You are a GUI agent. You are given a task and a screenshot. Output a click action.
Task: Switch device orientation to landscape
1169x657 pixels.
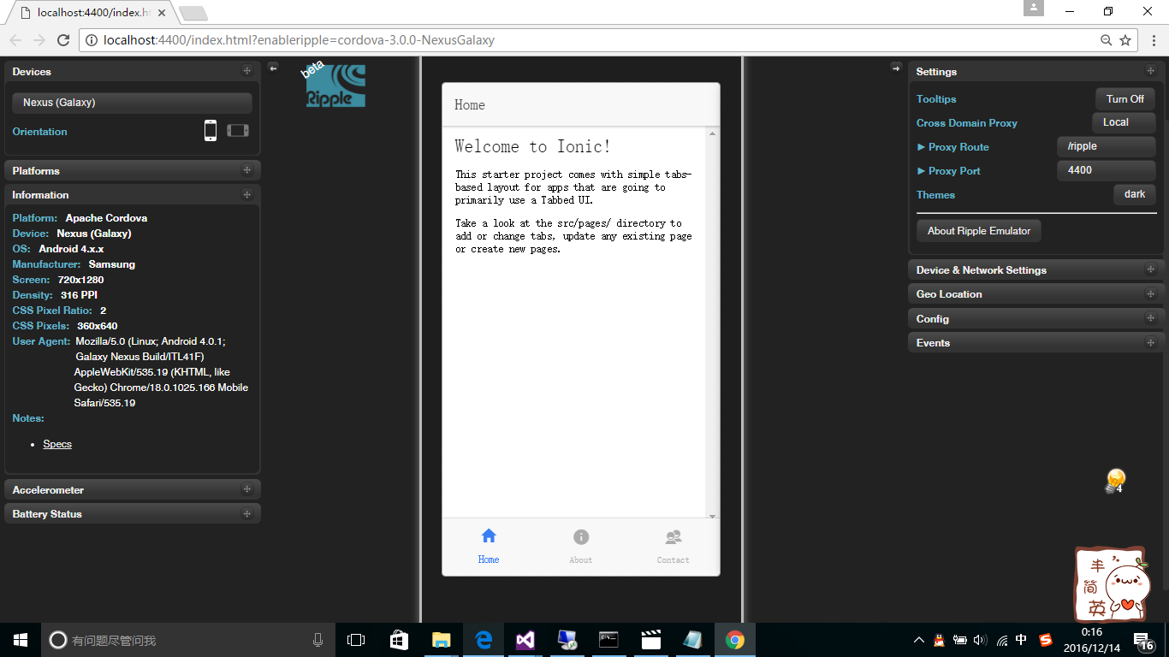tap(238, 131)
